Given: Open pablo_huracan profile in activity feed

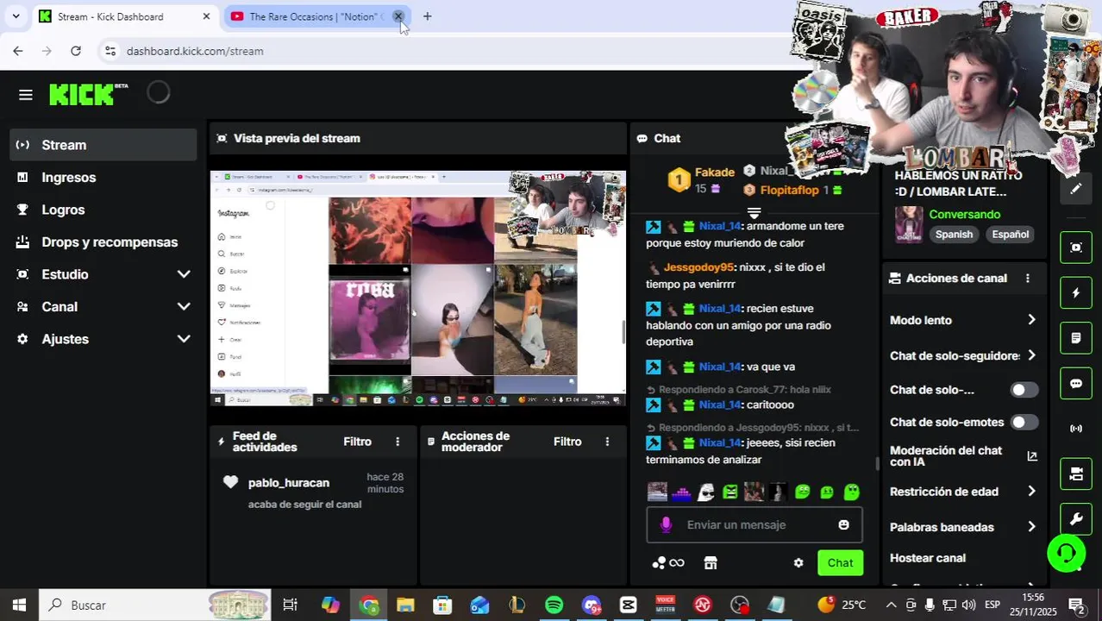Looking at the screenshot, I should coord(289,483).
